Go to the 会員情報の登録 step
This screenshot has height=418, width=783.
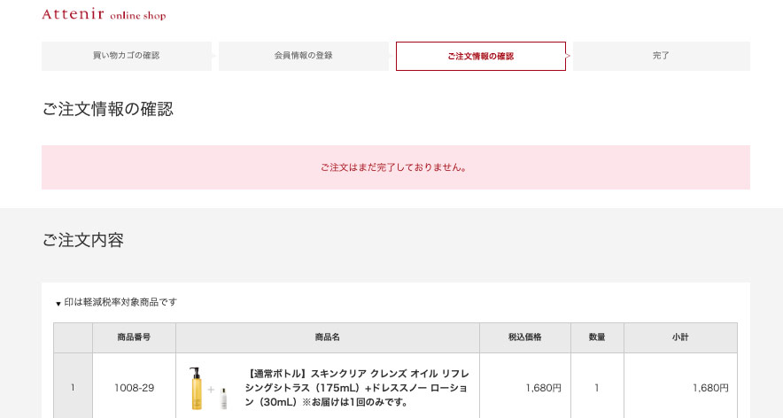304,56
